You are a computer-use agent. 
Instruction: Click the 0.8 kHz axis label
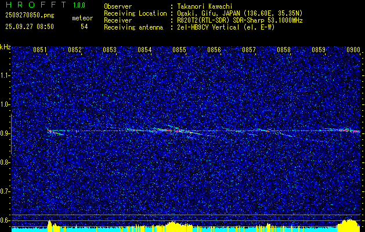pyautogui.click(x=5, y=162)
